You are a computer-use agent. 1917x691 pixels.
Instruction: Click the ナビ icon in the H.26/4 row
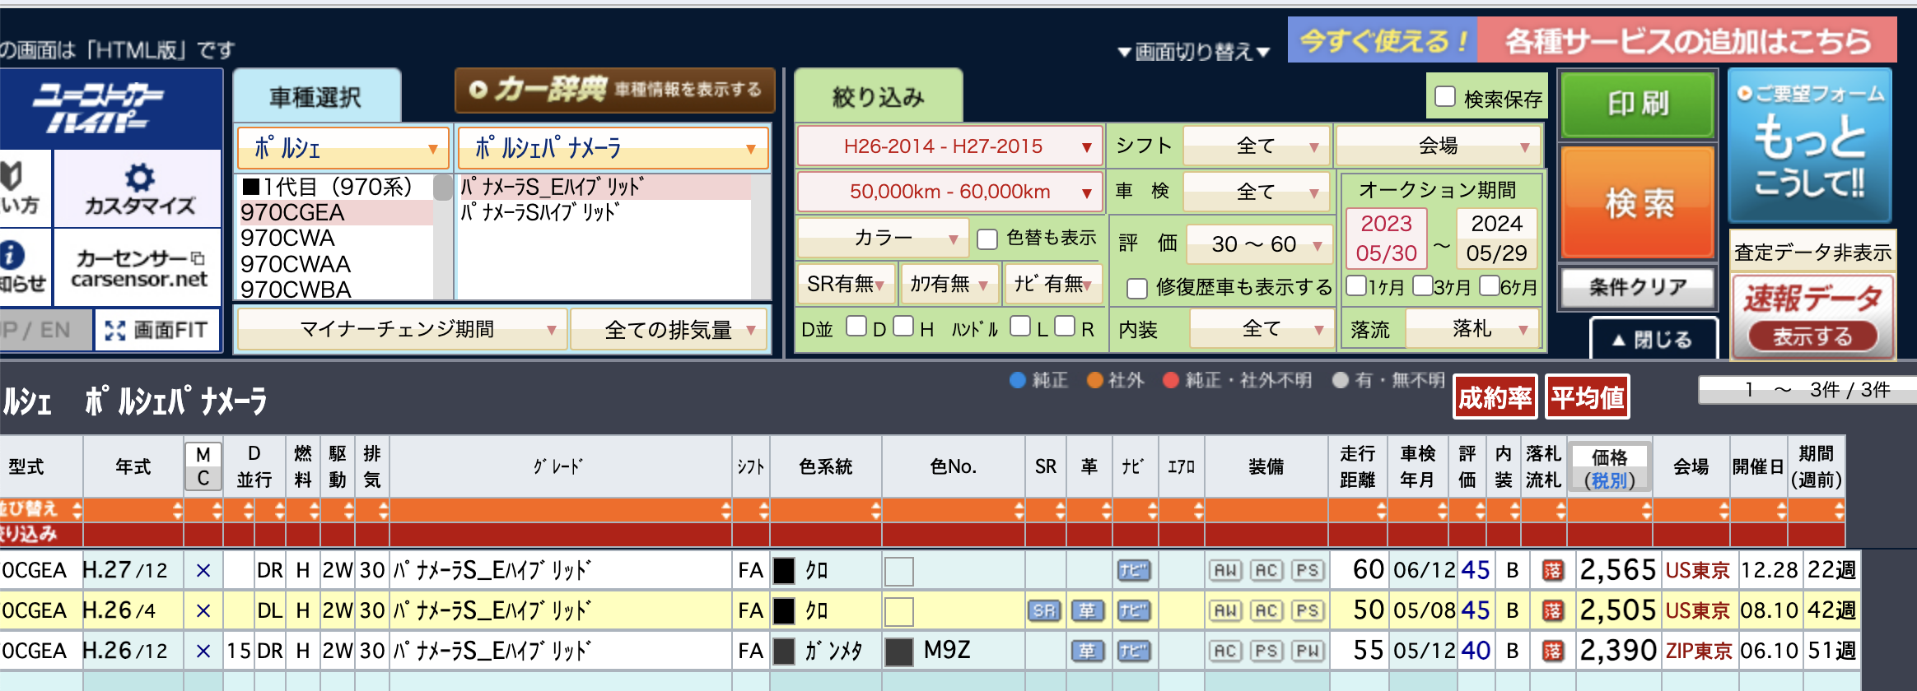(x=1133, y=610)
